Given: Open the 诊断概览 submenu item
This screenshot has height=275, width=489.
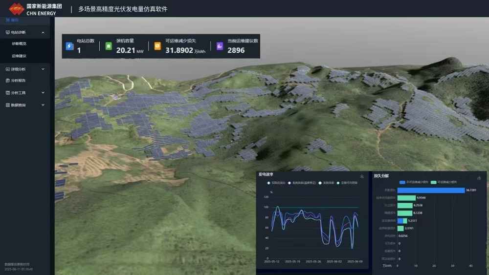Looking at the screenshot, I should [19, 43].
